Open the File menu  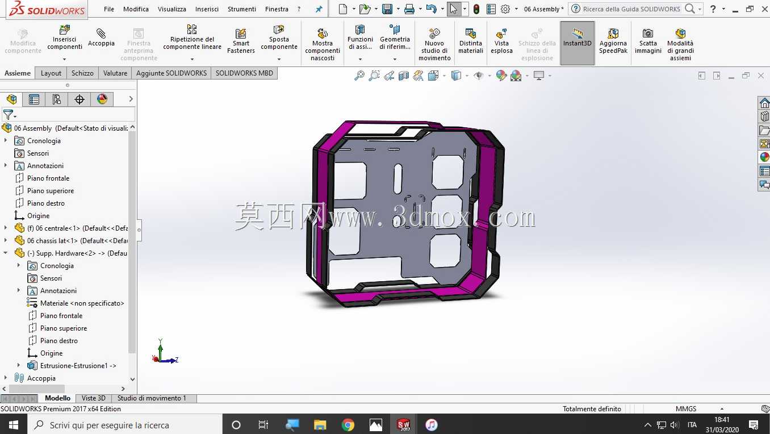(109, 9)
